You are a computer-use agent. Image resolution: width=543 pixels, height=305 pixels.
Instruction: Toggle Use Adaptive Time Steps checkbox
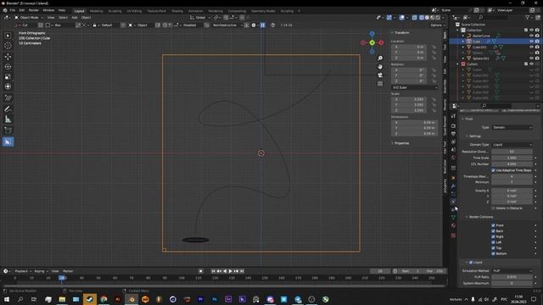coord(493,170)
